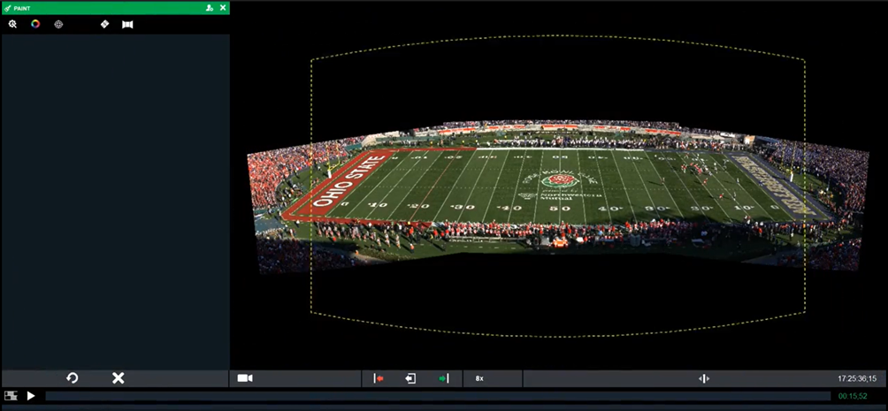Click the video camera icon

(x=245, y=378)
